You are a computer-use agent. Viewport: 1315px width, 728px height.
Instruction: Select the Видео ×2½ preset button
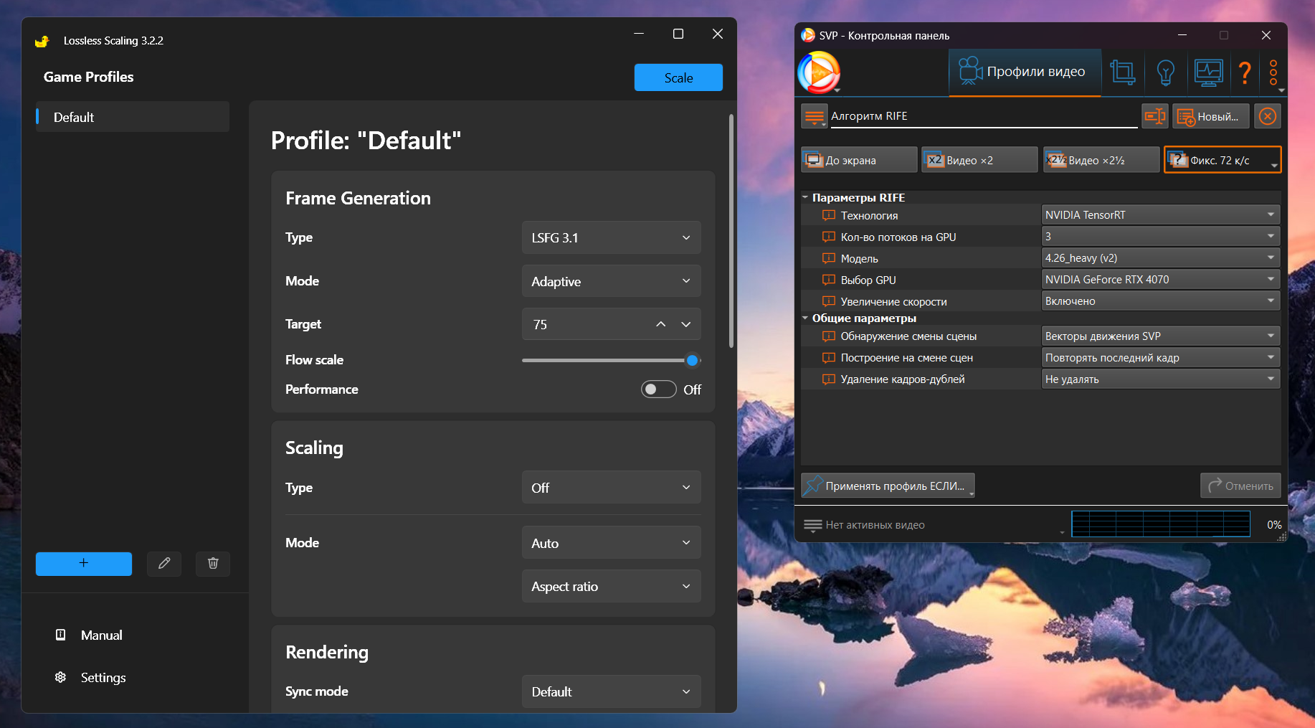[x=1101, y=160]
